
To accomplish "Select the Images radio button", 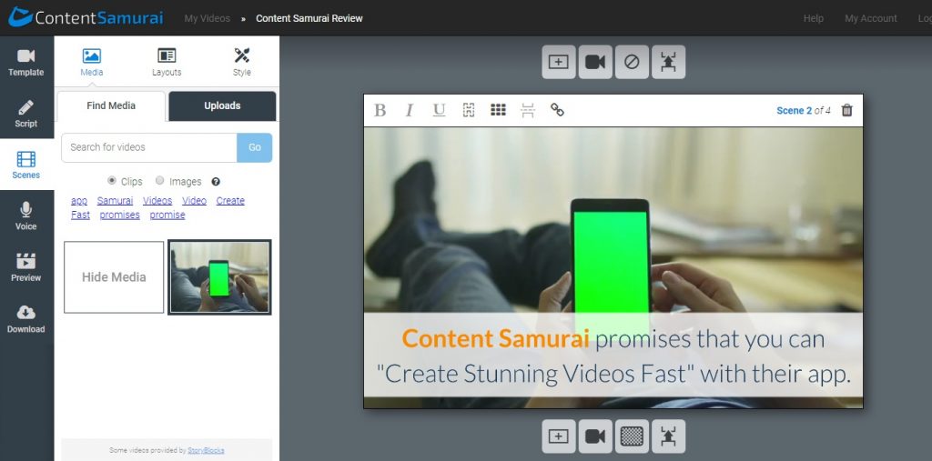I will (x=159, y=181).
